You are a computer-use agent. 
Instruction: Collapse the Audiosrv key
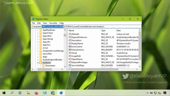pos(38,63)
